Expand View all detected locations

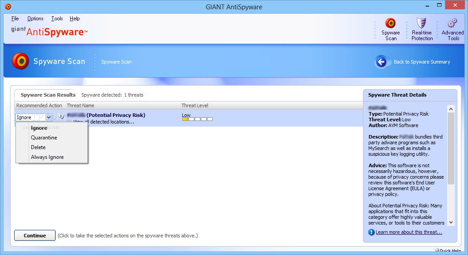tap(69, 122)
